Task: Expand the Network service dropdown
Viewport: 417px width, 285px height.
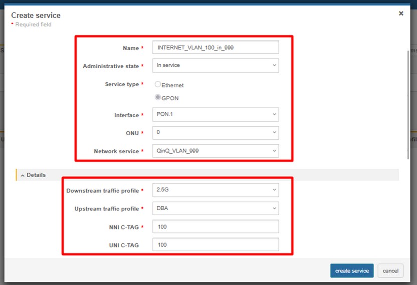Action: [216, 151]
